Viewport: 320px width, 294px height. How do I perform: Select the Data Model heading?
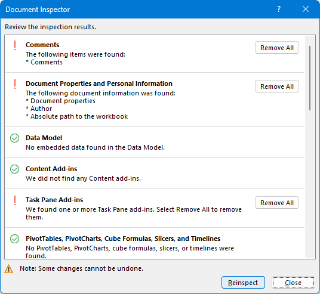[x=44, y=138]
